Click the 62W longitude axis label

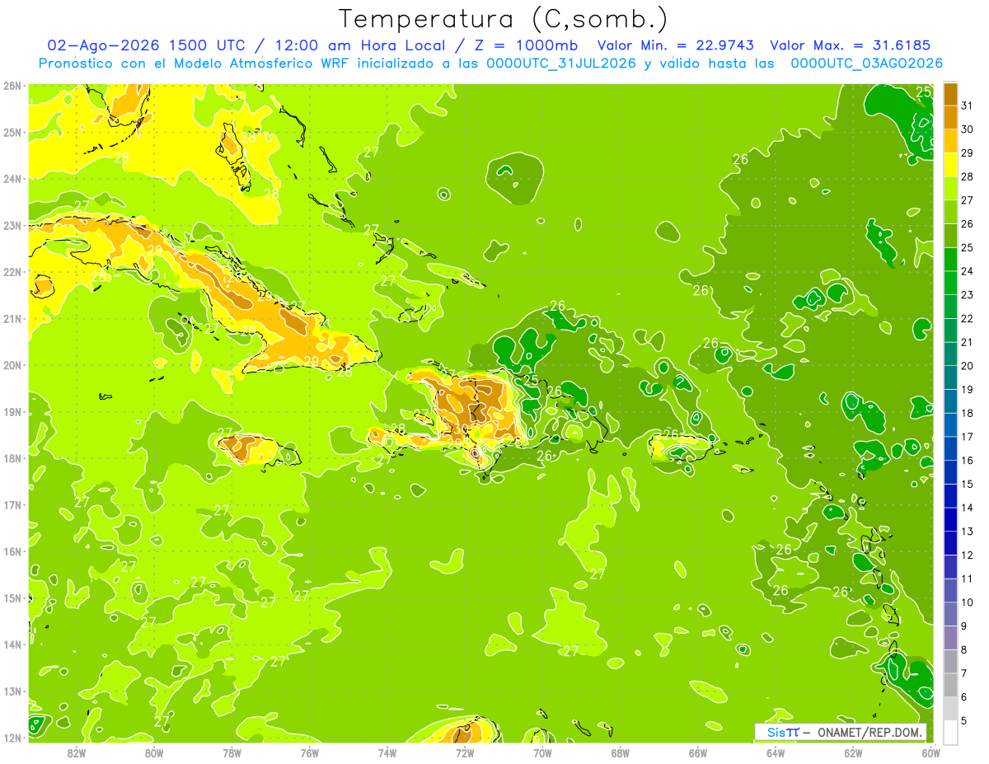853,752
